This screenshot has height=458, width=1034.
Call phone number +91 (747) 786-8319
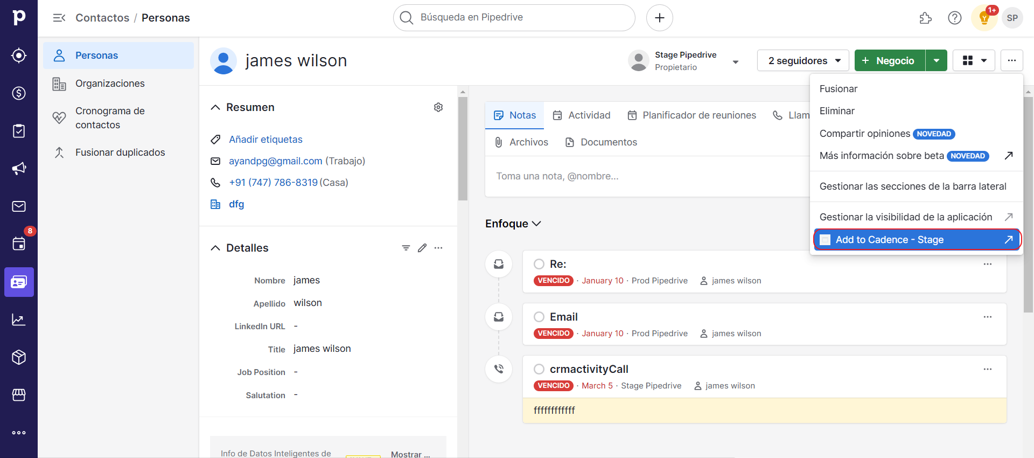click(x=273, y=183)
